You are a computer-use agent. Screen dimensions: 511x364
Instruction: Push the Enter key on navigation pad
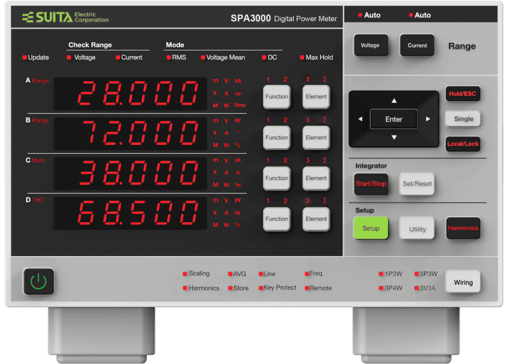[x=393, y=119]
